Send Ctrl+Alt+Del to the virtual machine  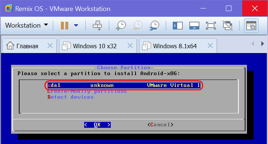[x=97, y=25]
